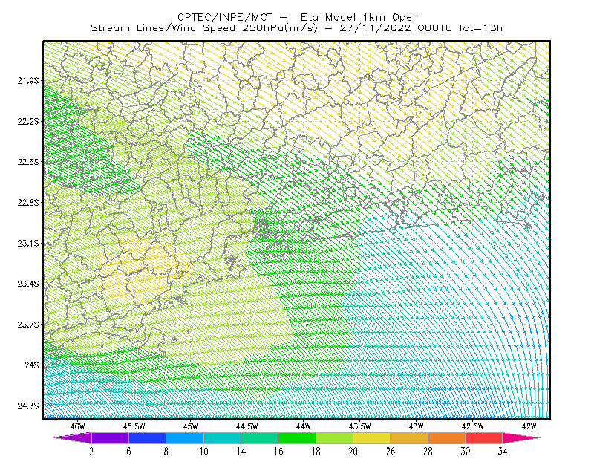Click the gold 26-28 colorbar segment

(x=409, y=437)
